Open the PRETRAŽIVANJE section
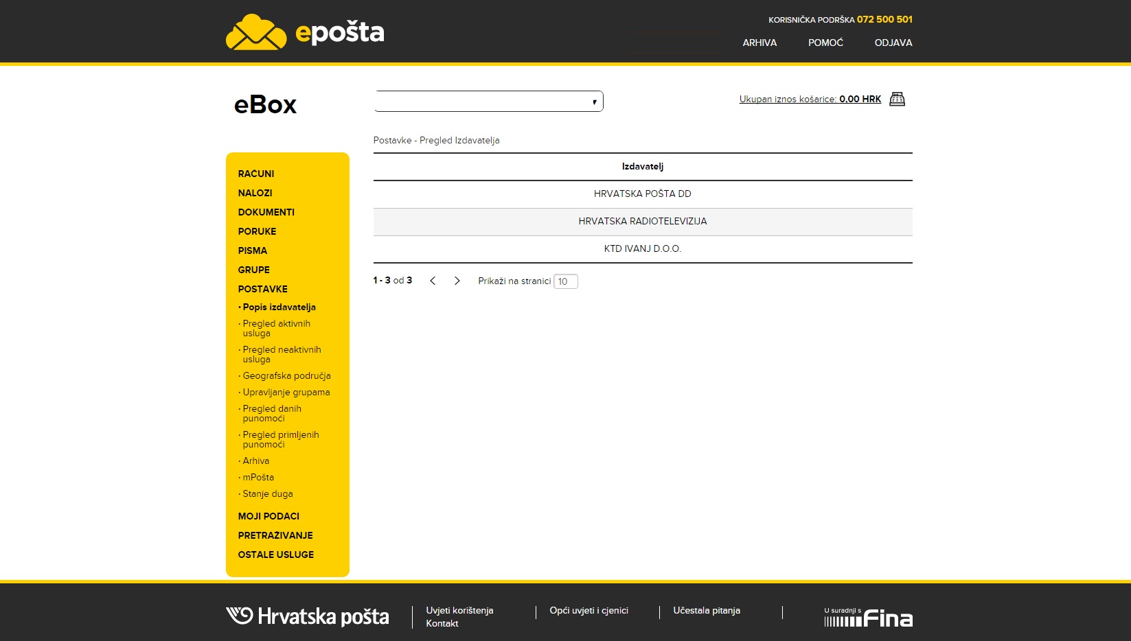The image size is (1131, 641). point(275,535)
